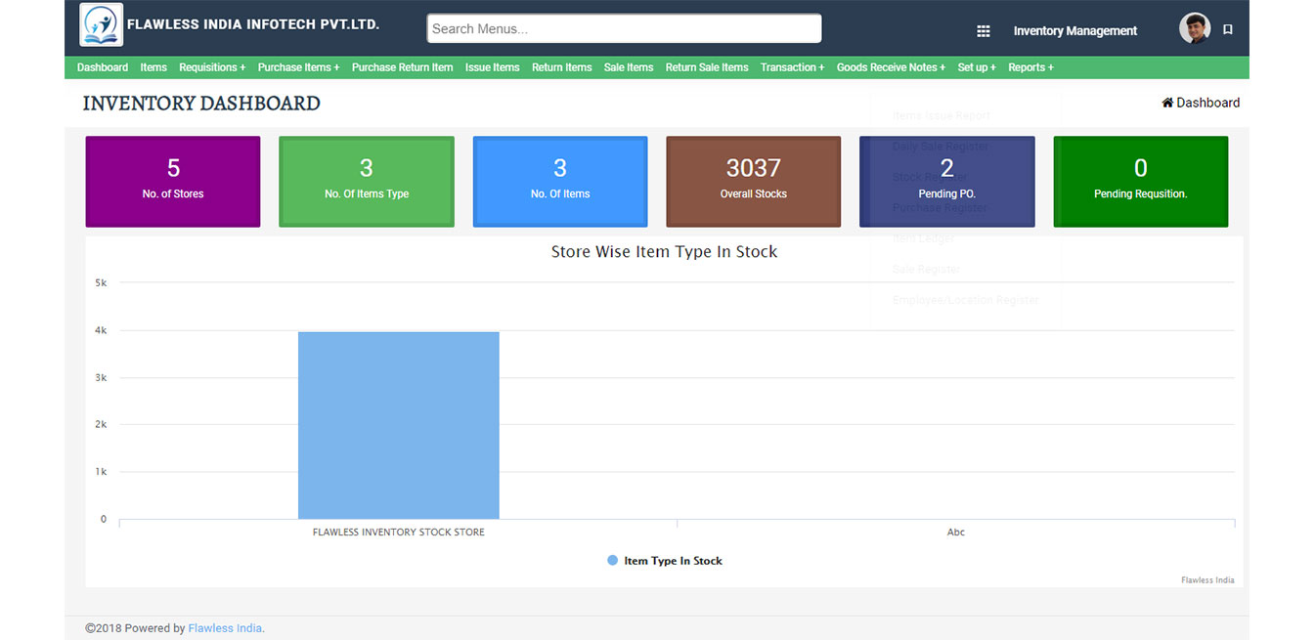This screenshot has width=1315, height=640.
Task: Open the Set up dropdown
Action: (x=977, y=67)
